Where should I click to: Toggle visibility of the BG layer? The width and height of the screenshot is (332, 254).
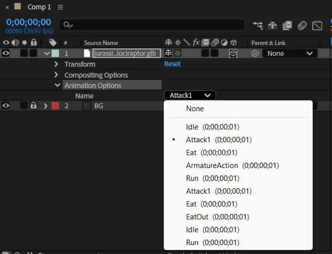pyautogui.click(x=5, y=106)
